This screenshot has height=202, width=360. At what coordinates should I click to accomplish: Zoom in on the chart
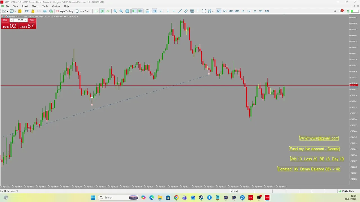[115, 11]
